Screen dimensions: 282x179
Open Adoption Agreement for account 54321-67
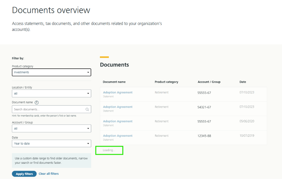118,107
